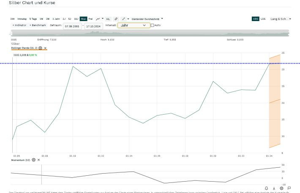Screen dimensions: 300x193
Task: Expand drawing tools dropdown arrow
Action: tap(128, 19)
